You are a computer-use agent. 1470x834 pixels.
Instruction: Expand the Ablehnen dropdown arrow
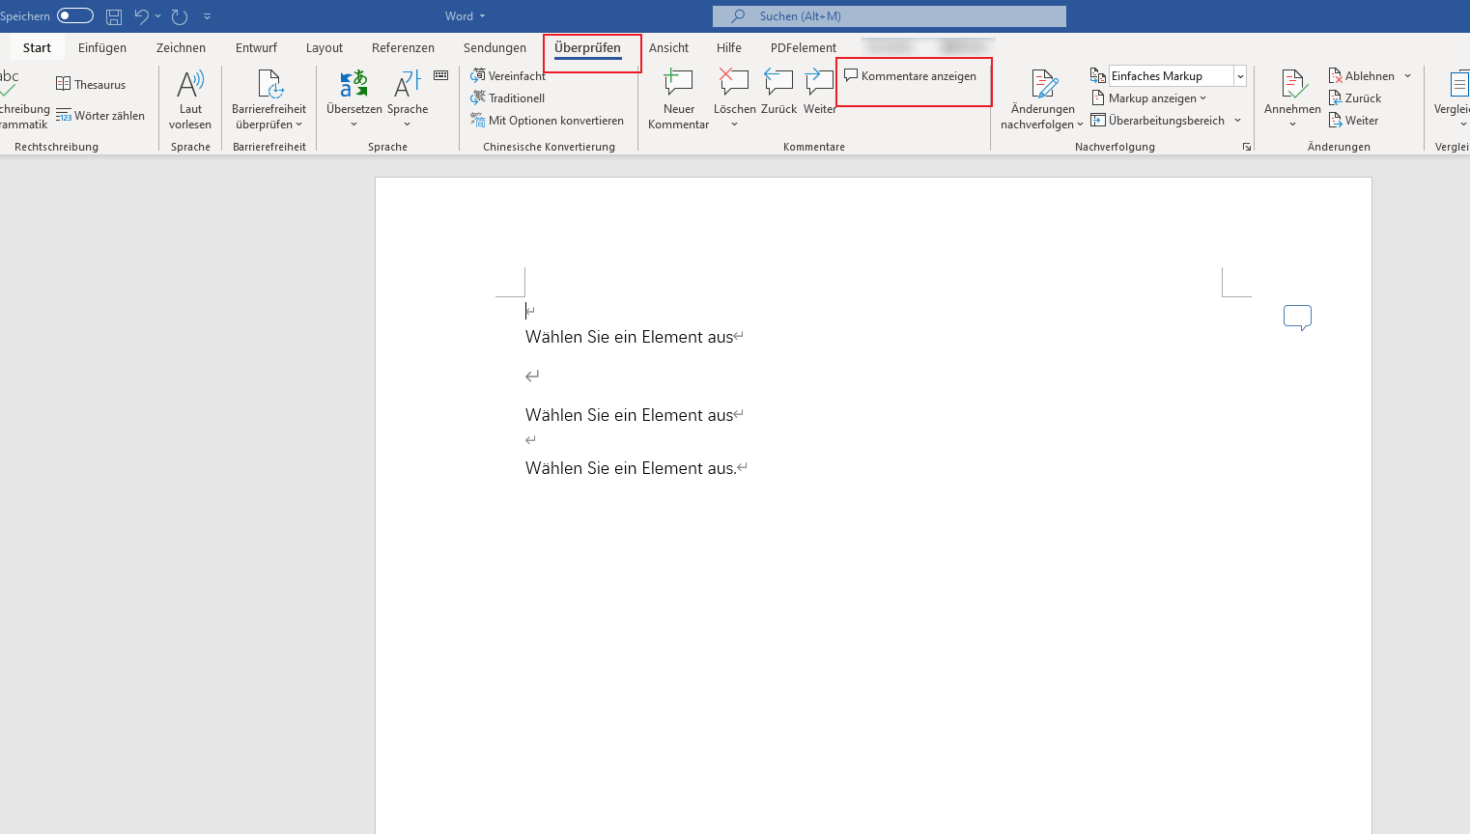[x=1407, y=75]
